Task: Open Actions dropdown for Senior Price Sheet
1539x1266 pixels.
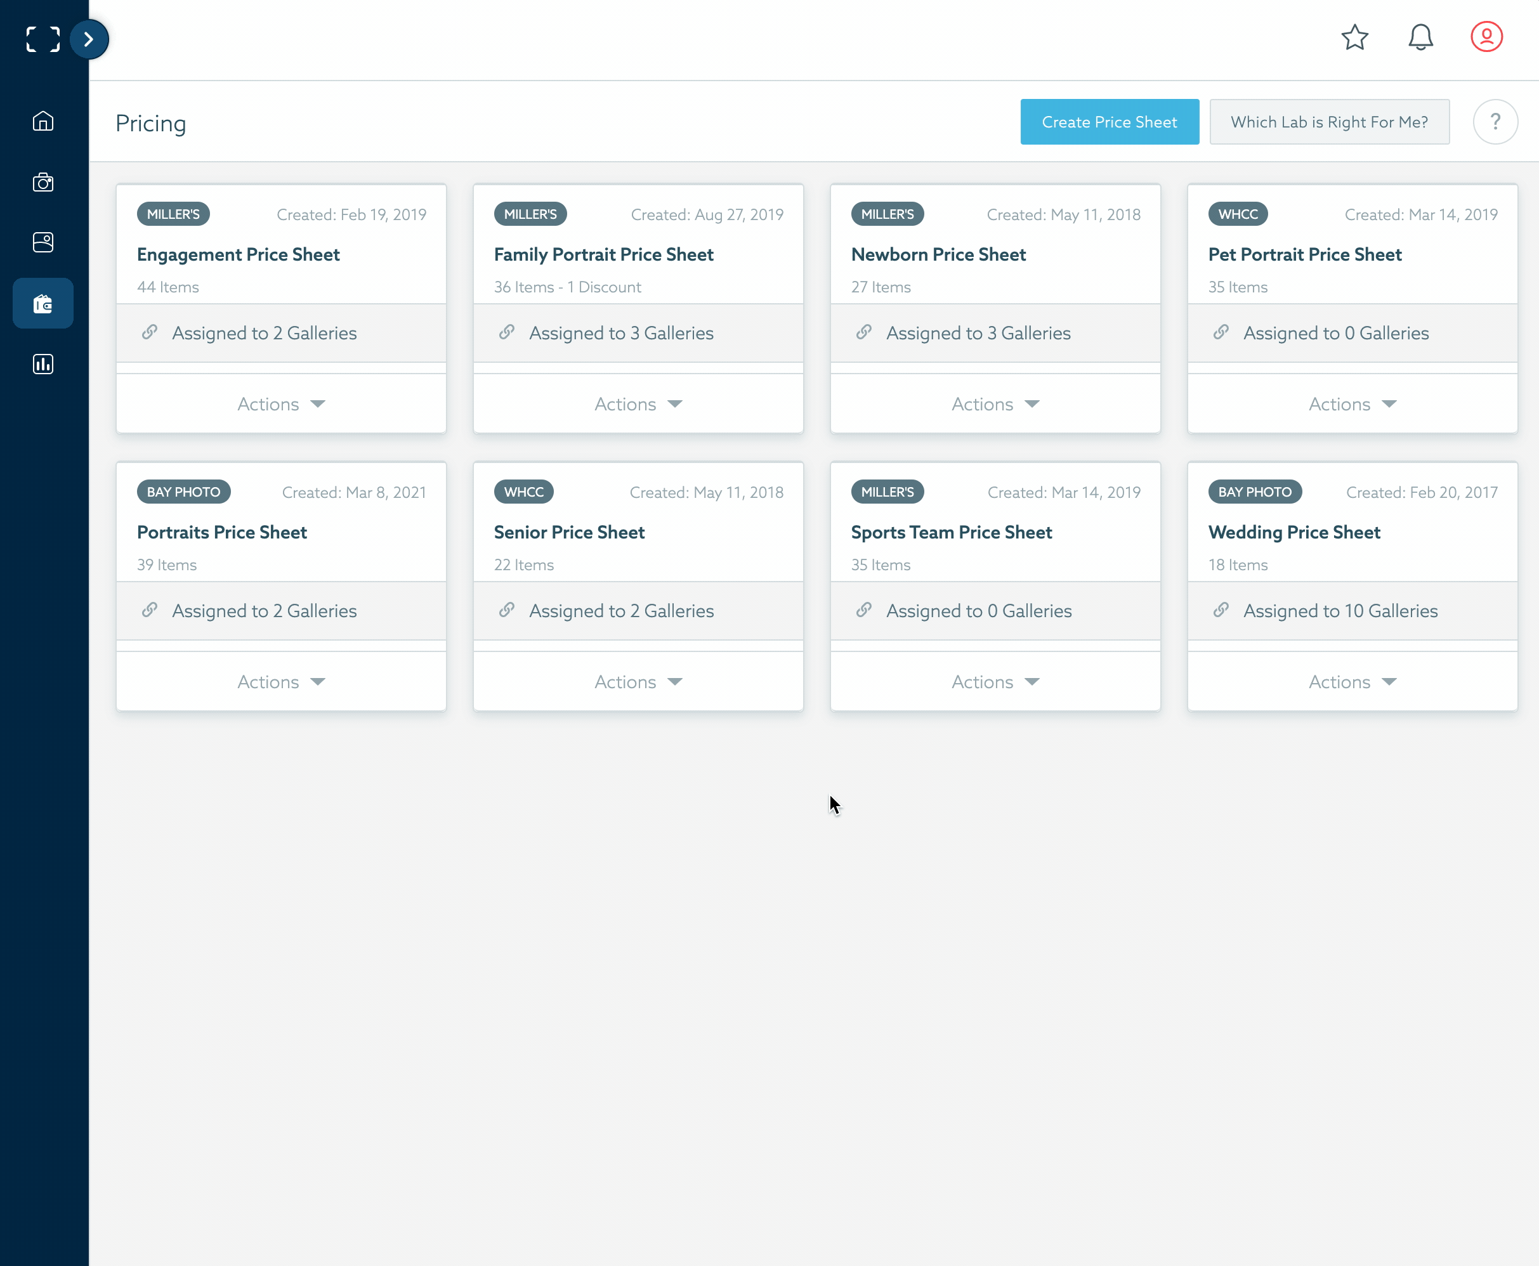Action: (638, 682)
